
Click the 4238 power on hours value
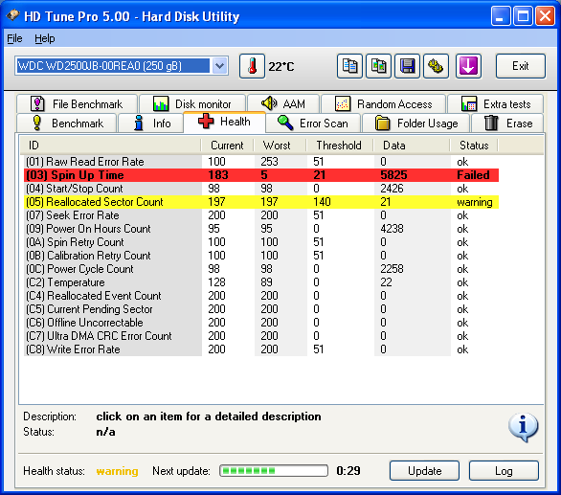392,229
